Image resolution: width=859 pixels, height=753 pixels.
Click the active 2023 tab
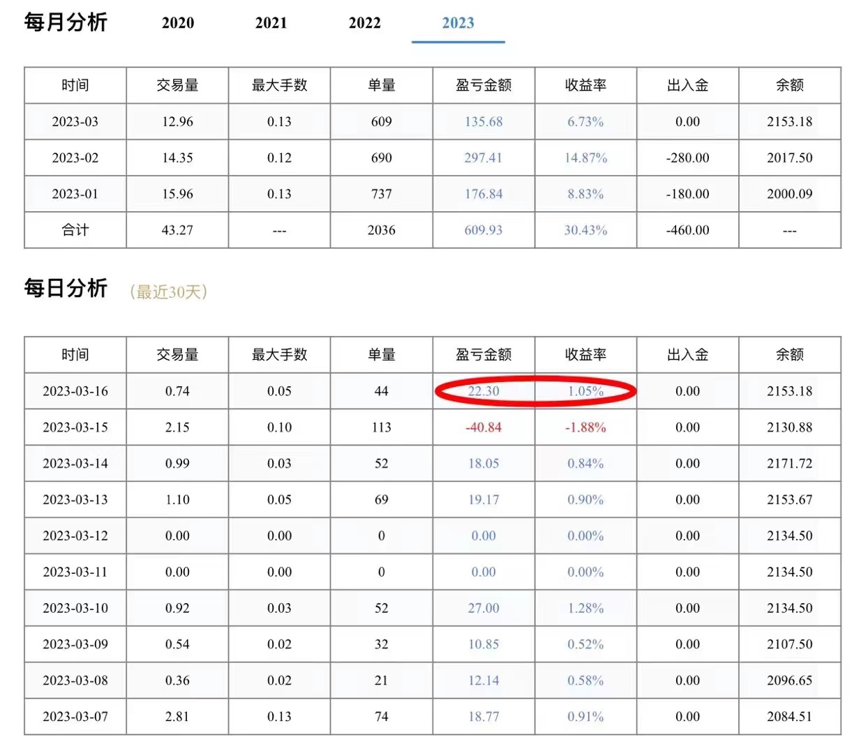458,23
